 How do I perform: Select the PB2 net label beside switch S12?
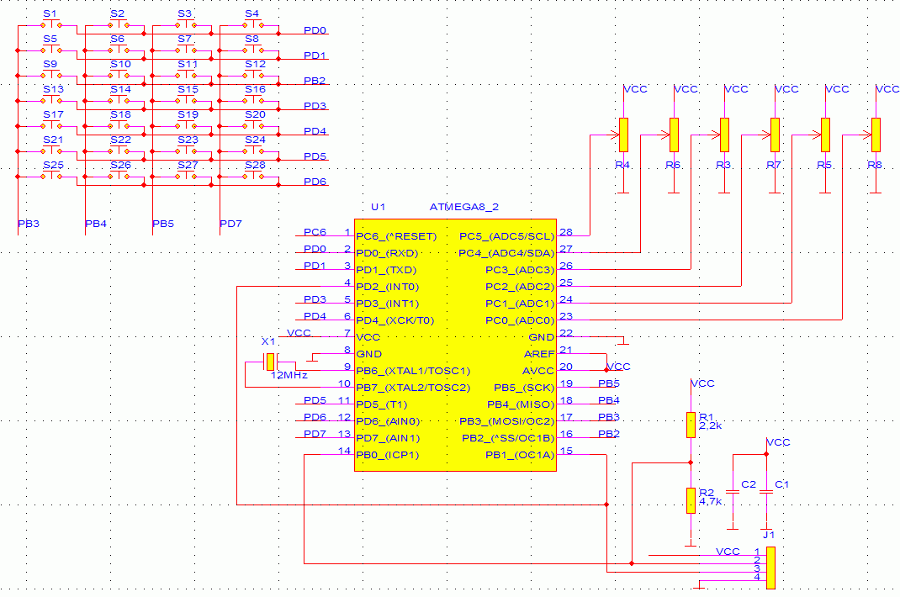pos(315,81)
